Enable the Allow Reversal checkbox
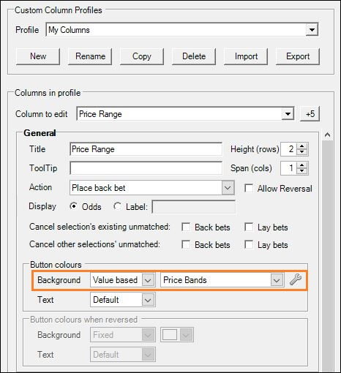 pyautogui.click(x=249, y=188)
